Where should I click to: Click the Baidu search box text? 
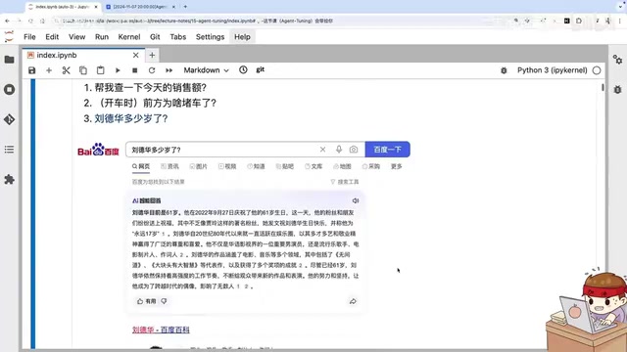tap(157, 150)
